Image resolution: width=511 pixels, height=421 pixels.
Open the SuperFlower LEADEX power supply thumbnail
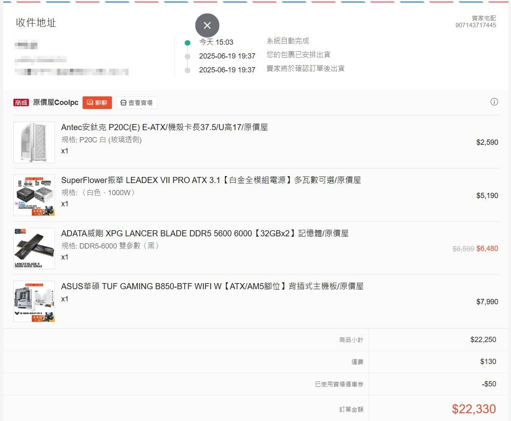(34, 195)
